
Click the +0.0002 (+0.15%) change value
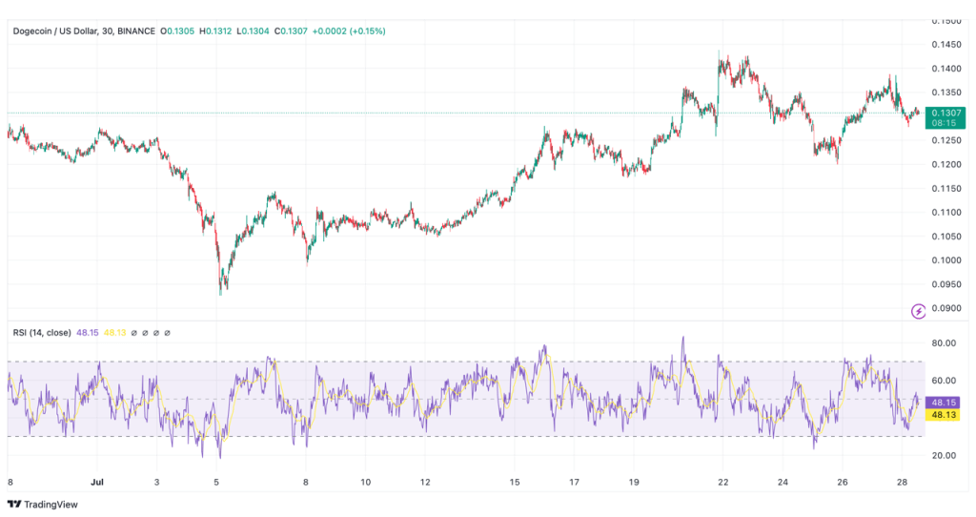[x=345, y=31]
